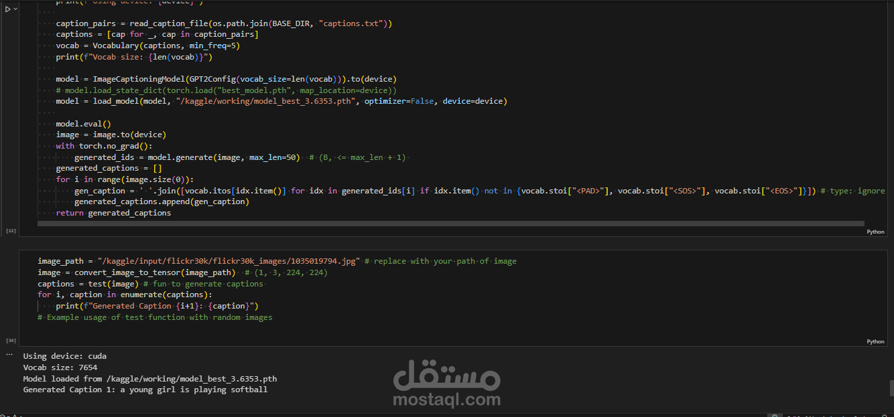Click the 'return generated_captions' line

click(113, 213)
